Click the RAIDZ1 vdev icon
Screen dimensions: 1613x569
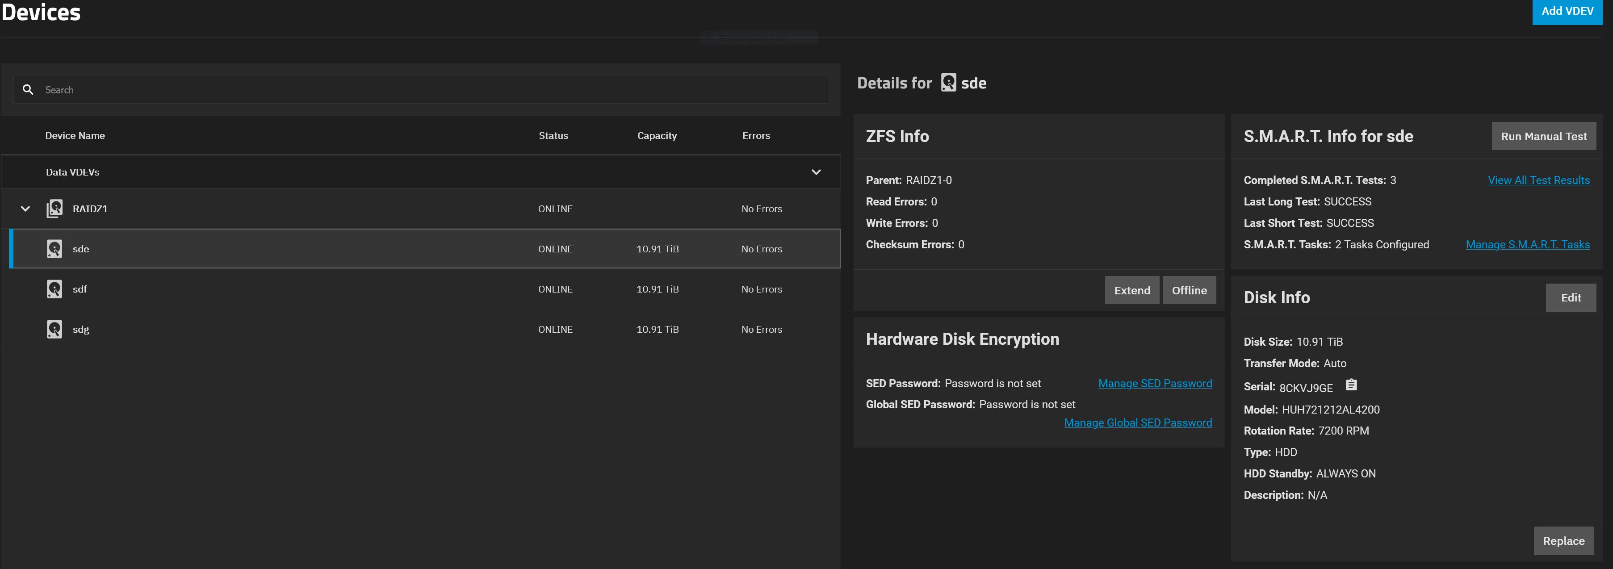[54, 209]
